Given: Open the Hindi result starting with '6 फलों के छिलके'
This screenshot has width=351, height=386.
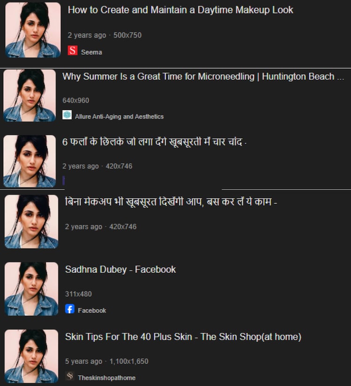Looking at the screenshot, I should click(x=154, y=142).
